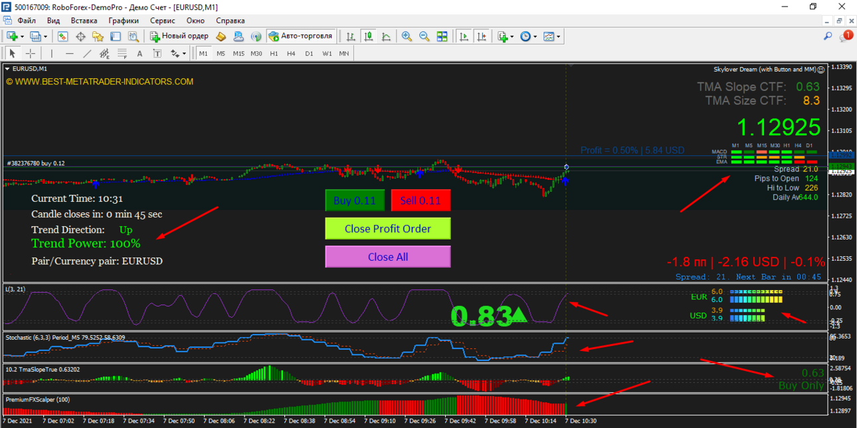Switch to M1 timeframe

point(203,54)
